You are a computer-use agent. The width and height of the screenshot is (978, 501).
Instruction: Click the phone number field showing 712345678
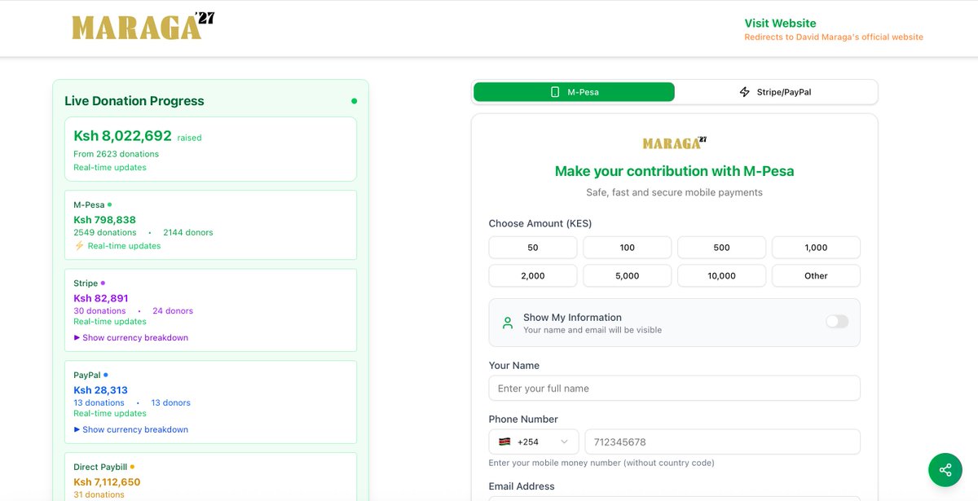723,442
